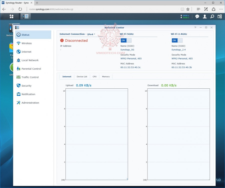
Task: Open the SRM main menu grid icon
Action: [11, 16]
